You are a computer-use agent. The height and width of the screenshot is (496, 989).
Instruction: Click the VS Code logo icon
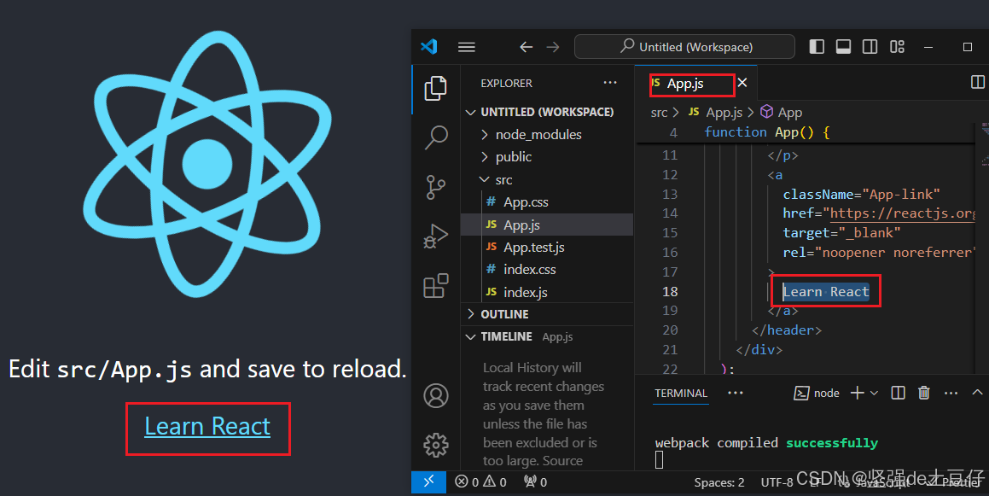click(429, 46)
